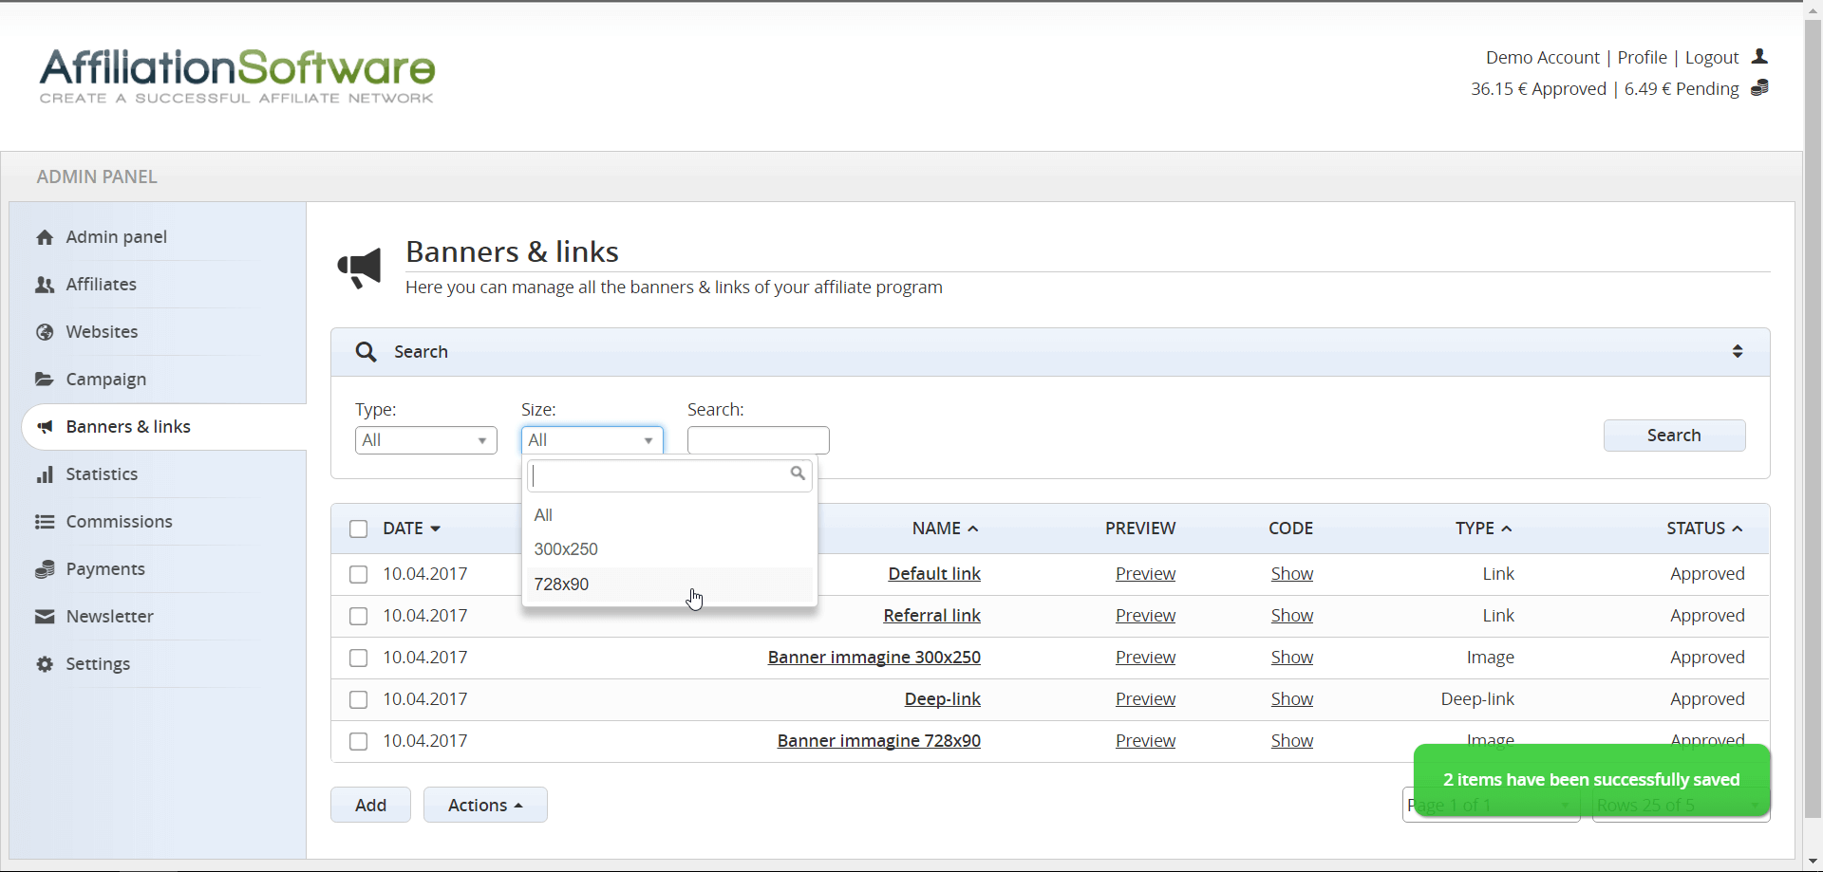Click the Websites globe icon
The image size is (1823, 872).
click(x=45, y=332)
